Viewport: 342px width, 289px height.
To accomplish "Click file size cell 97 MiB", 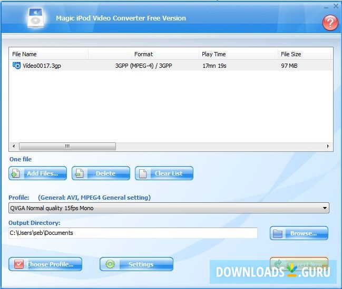I will [289, 66].
